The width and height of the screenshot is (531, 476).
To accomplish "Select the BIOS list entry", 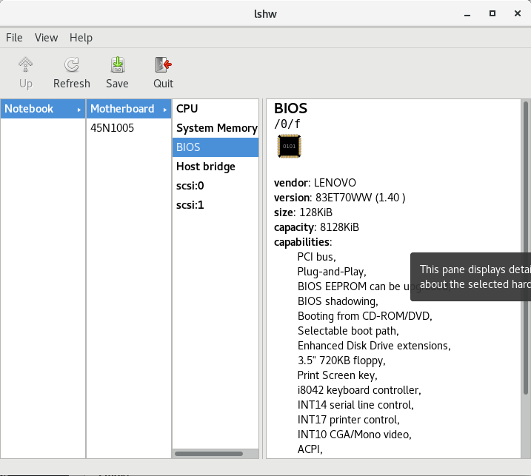I will tap(216, 147).
